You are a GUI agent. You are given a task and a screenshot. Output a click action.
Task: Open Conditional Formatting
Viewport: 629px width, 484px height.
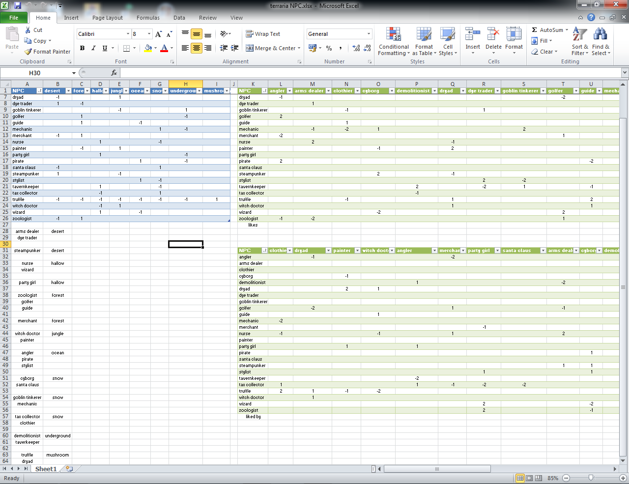394,42
